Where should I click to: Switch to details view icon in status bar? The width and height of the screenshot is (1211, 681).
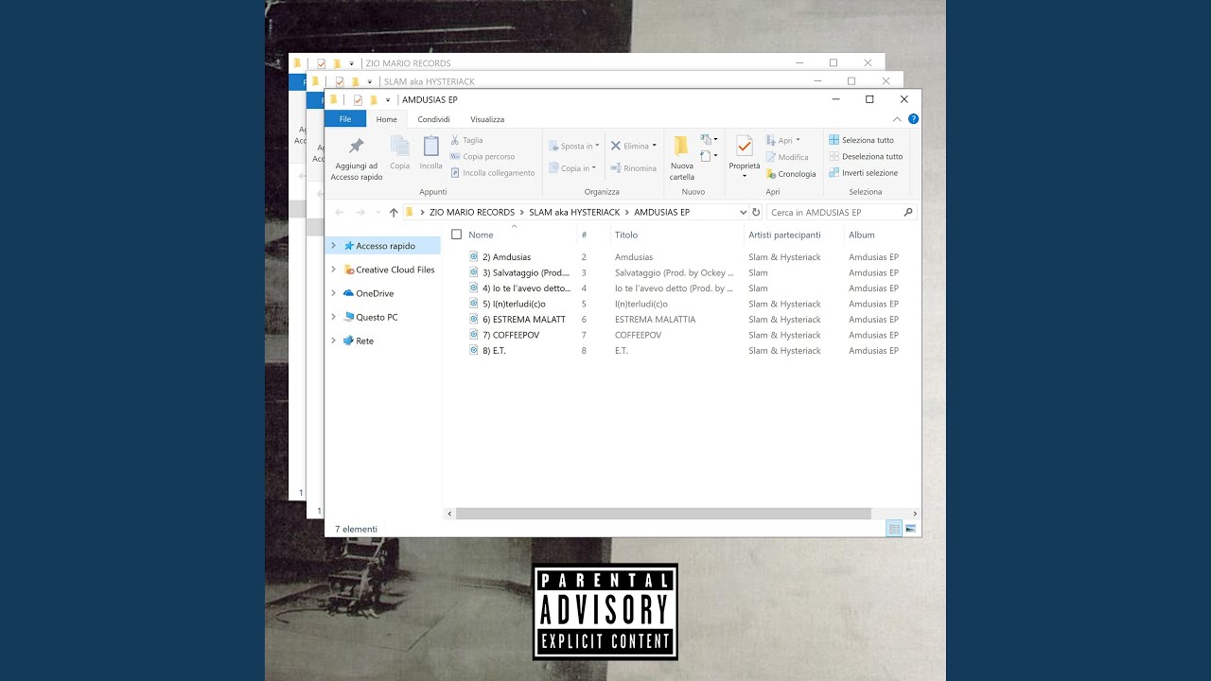(894, 529)
